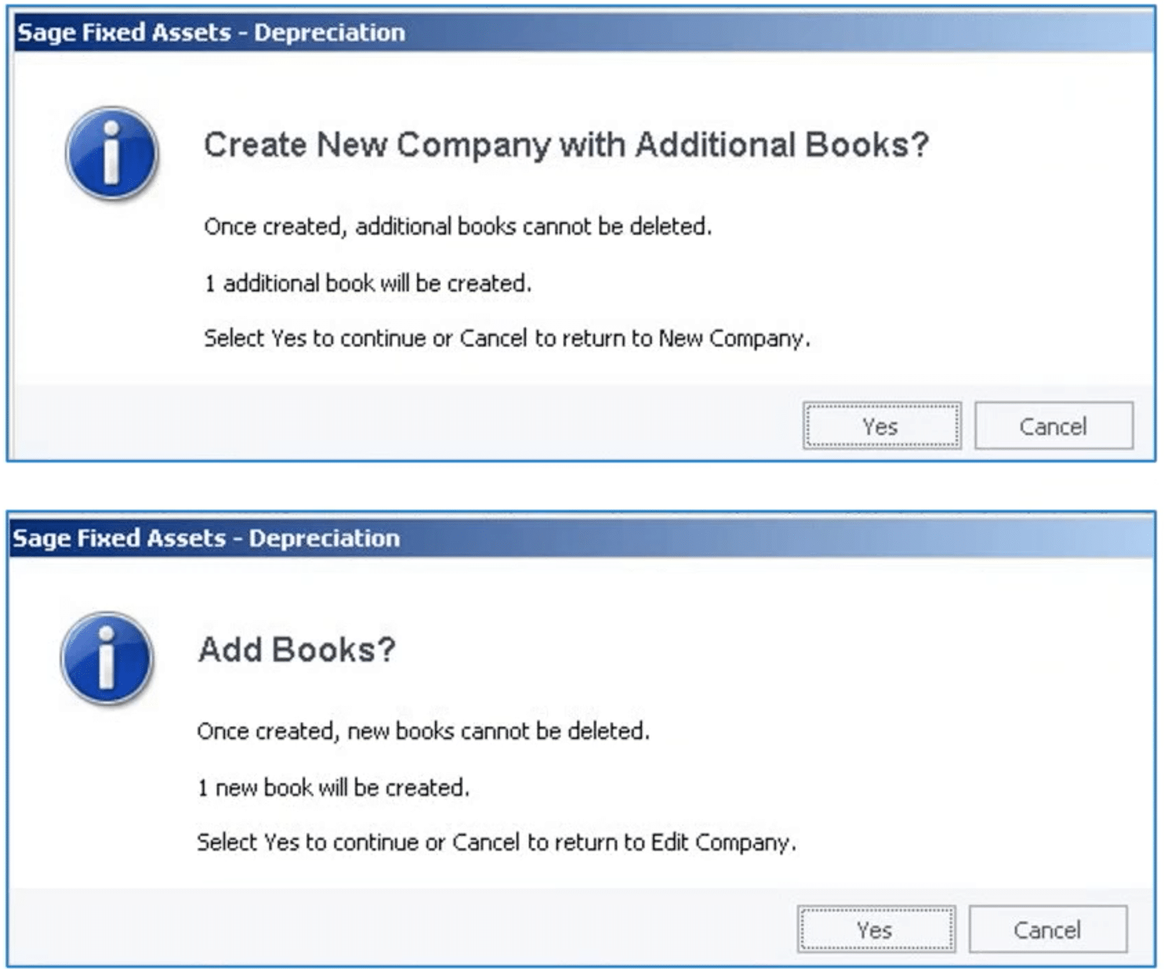This screenshot has height=969, width=1164.
Task: Click '1 additional book will be created' text
Action: tap(368, 283)
